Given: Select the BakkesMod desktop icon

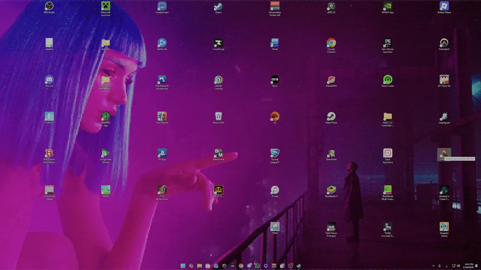Looking at the screenshot, I should click(x=218, y=155).
